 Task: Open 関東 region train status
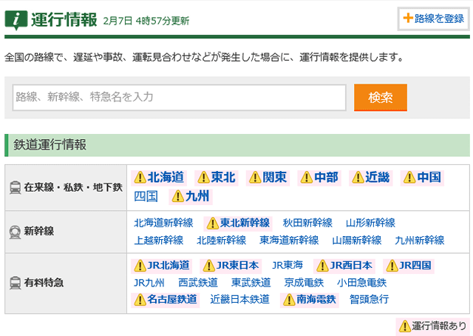275,178
